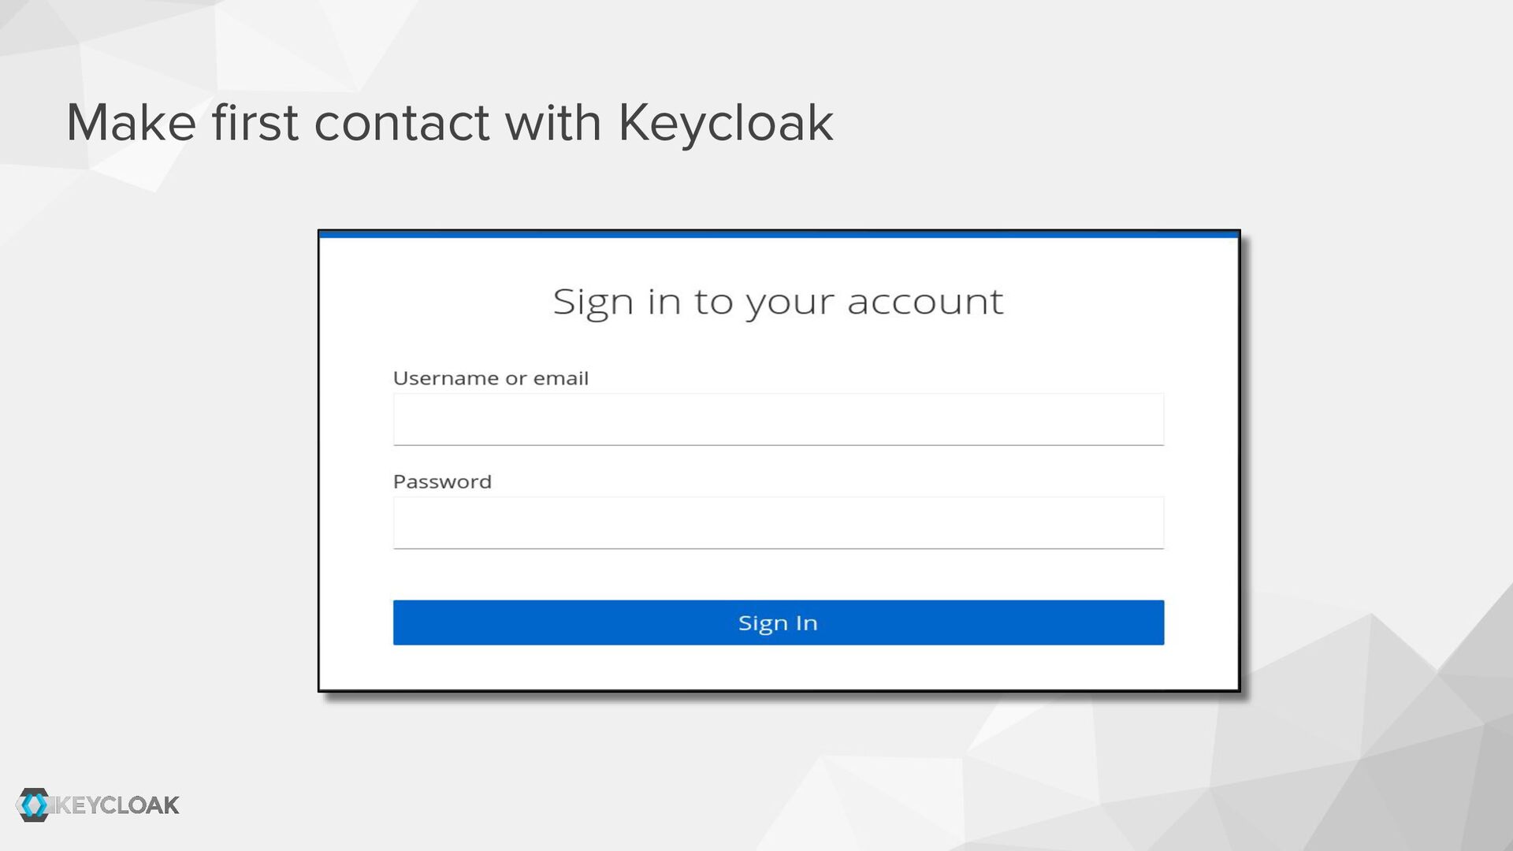
Task: Click the 'Sign In' text on button
Action: point(778,622)
